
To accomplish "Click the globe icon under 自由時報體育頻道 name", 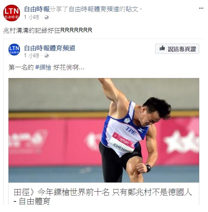I will click(47, 56).
